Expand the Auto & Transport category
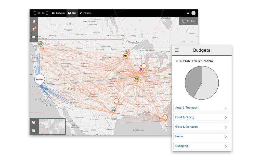The width and height of the screenshot is (261, 160). [x=202, y=108]
